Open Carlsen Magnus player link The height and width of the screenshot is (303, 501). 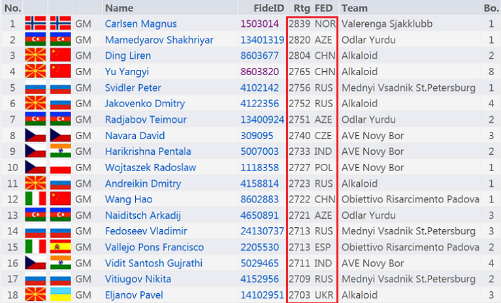click(140, 24)
